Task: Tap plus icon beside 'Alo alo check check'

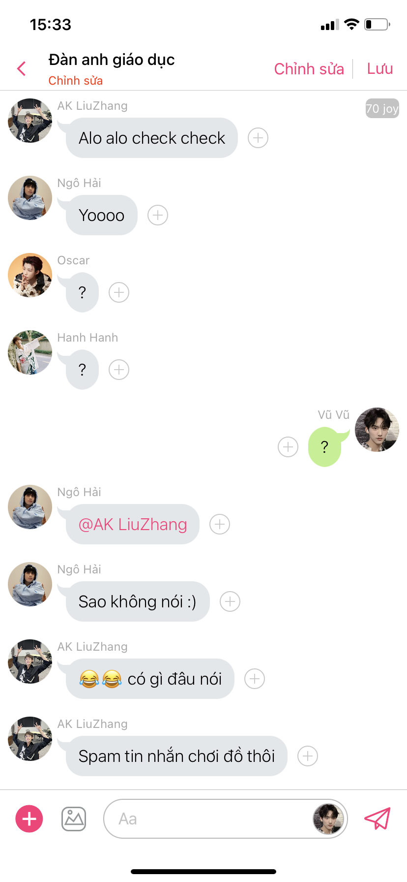Action: pyautogui.click(x=258, y=138)
